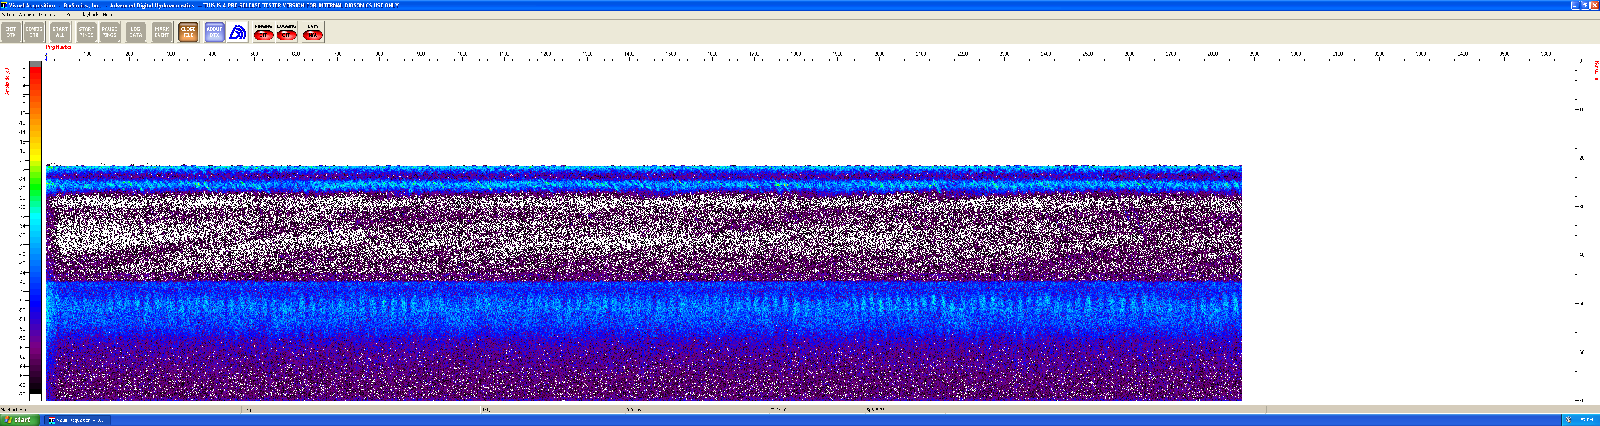Open the Playback menu
The height and width of the screenshot is (426, 1600).
pos(89,14)
